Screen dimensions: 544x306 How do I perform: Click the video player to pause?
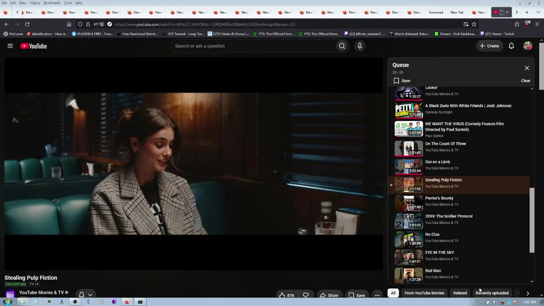click(193, 164)
